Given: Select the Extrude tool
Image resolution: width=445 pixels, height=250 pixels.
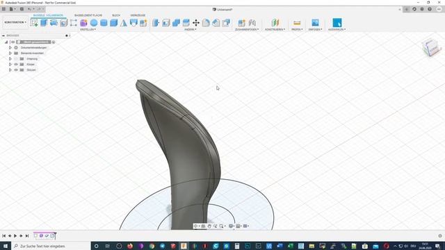Looking at the screenshot, I should 44,23.
